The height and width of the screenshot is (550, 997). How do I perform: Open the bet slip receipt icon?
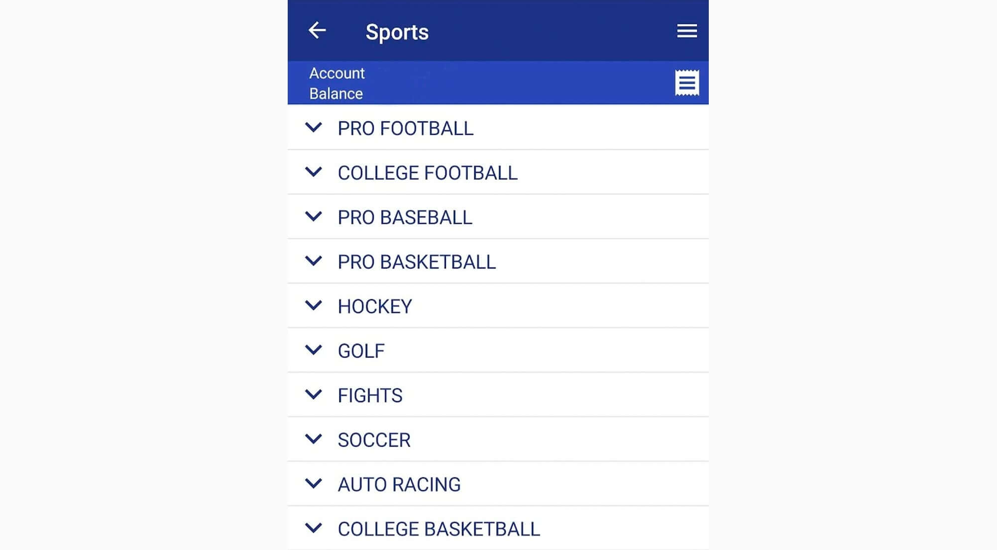coord(686,83)
